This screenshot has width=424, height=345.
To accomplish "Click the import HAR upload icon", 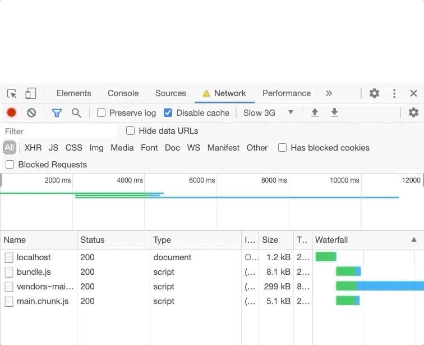I will (x=315, y=113).
